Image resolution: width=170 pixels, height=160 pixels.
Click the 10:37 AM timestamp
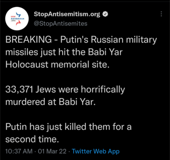pos(19,151)
